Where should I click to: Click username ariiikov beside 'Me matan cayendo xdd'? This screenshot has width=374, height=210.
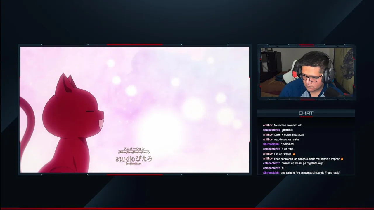268,125
